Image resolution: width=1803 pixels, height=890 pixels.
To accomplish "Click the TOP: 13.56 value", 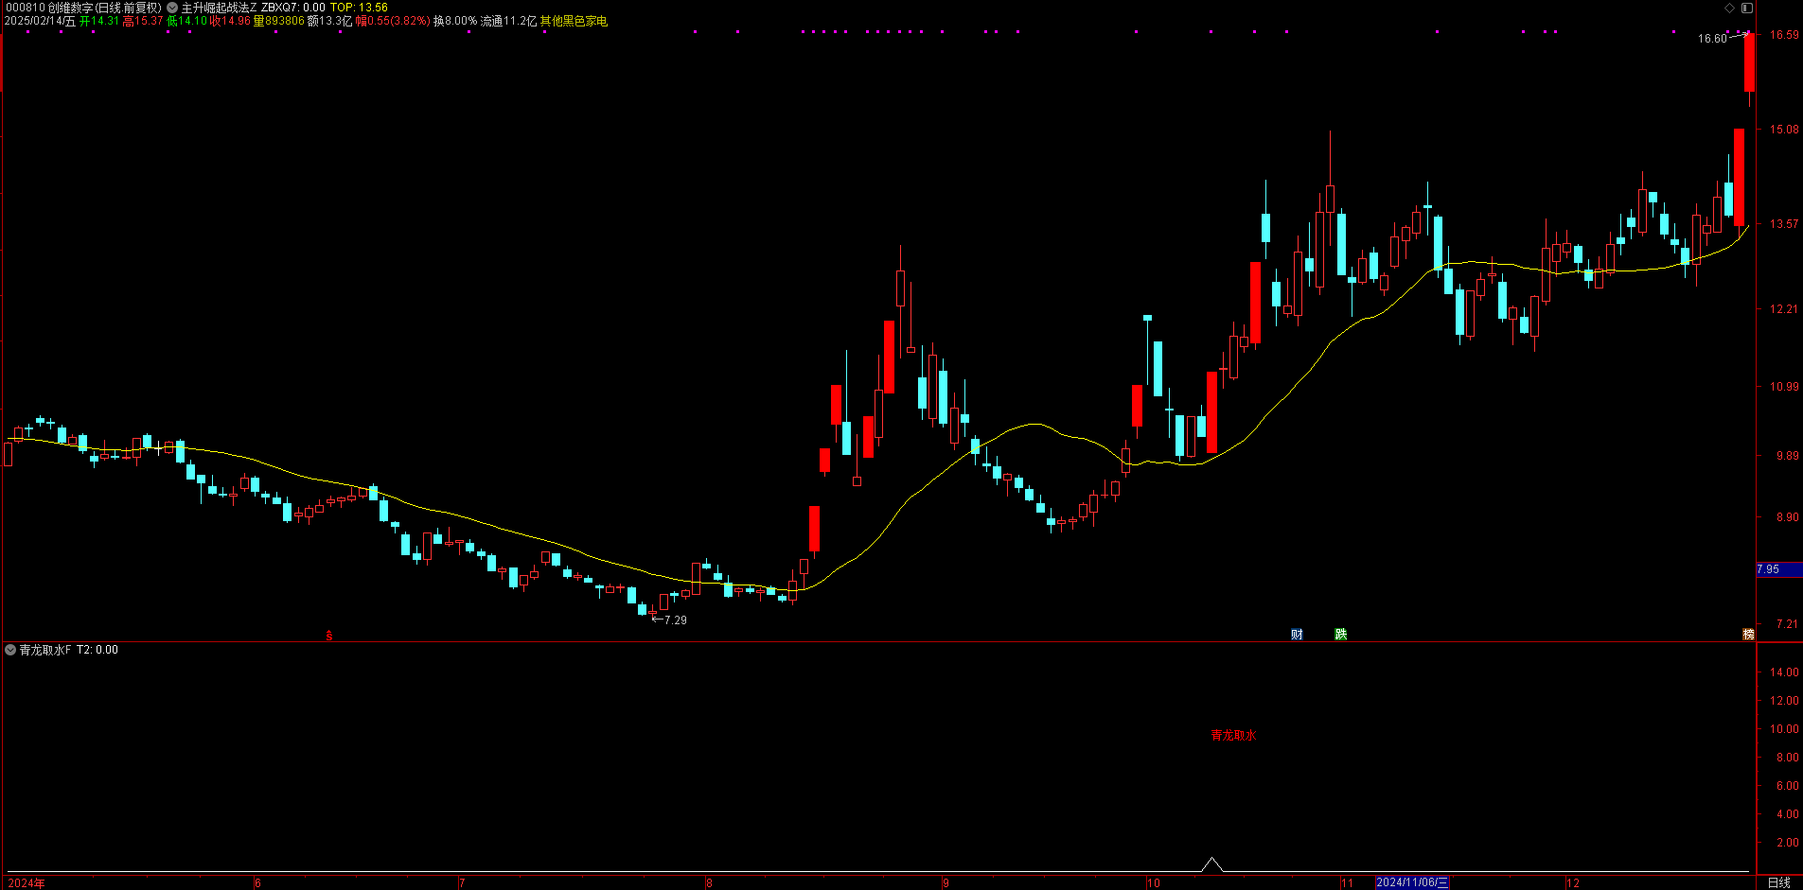I will (x=359, y=8).
